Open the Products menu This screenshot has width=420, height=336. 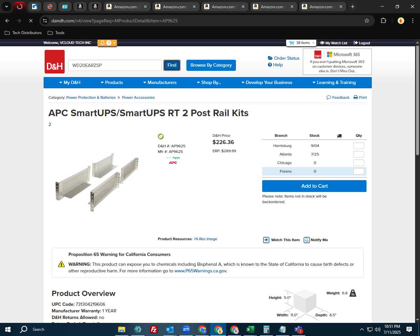pyautogui.click(x=112, y=83)
